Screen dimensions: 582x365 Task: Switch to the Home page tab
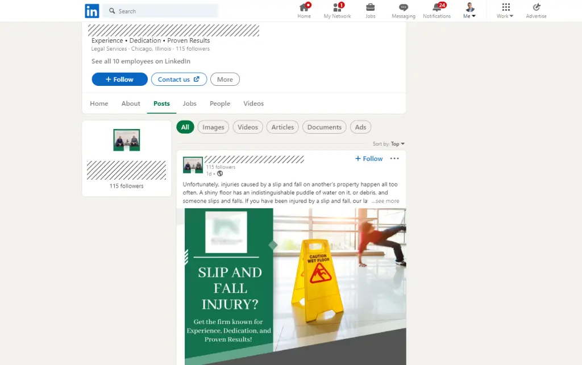99,103
